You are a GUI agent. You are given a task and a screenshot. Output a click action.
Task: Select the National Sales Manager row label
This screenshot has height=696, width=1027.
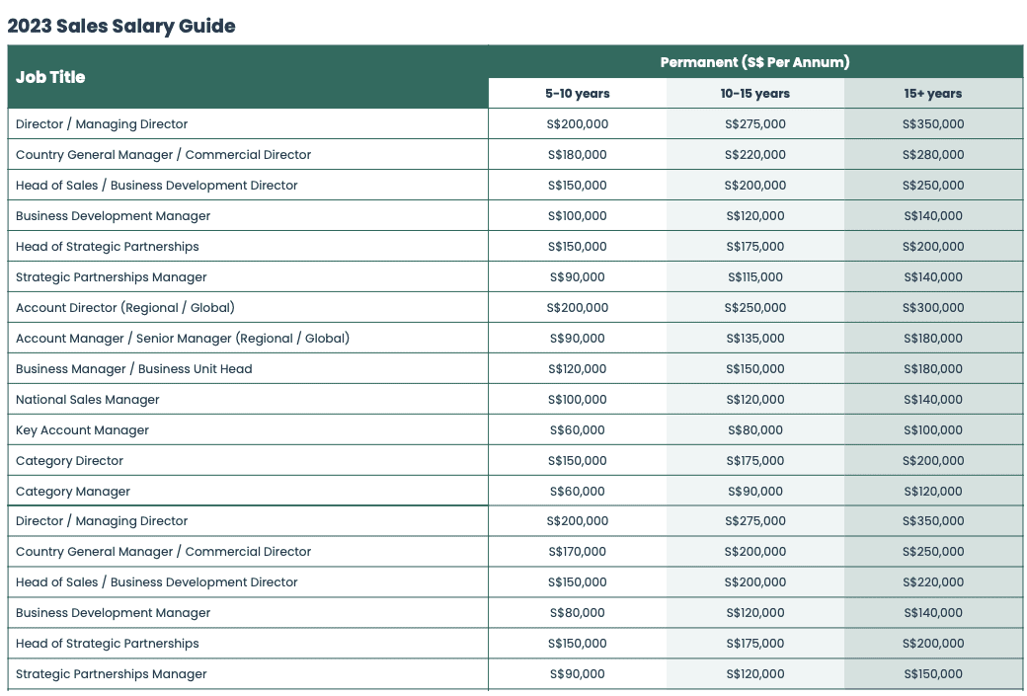[x=88, y=400]
